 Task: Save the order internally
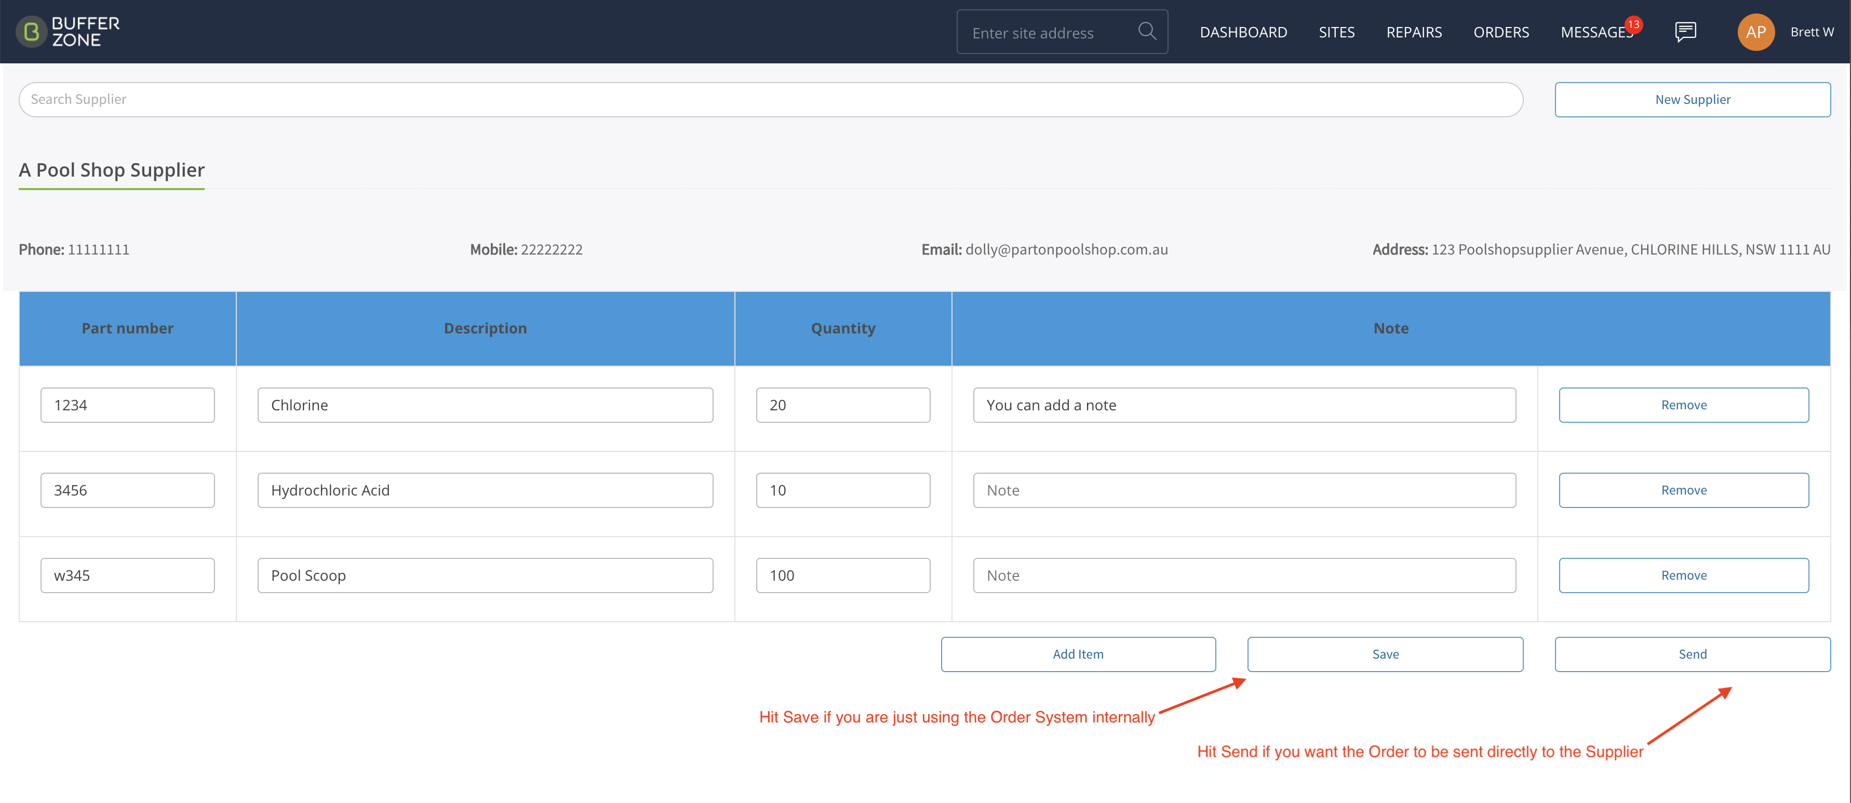point(1385,654)
